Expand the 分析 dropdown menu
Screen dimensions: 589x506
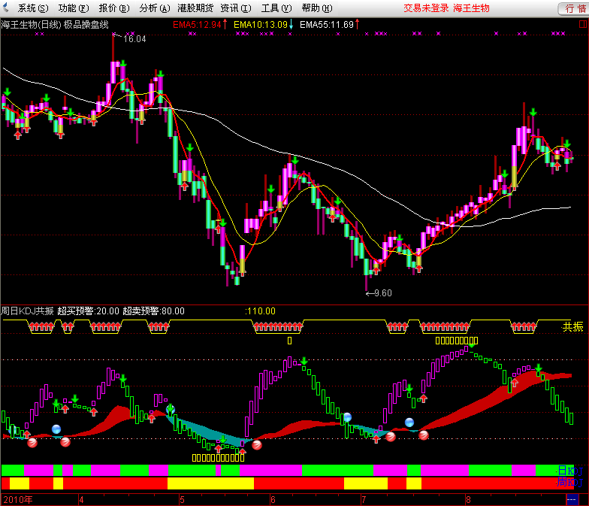(x=153, y=8)
